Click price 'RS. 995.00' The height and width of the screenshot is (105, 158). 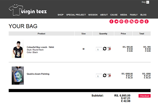[x=127, y=47]
